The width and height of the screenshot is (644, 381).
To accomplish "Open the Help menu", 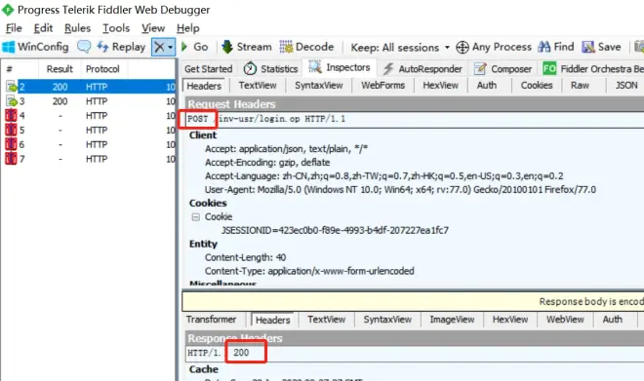I will 188,28.
